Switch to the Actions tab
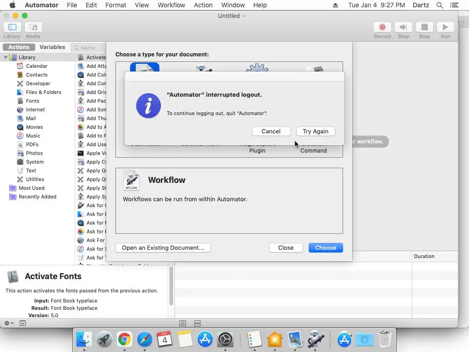The height and width of the screenshot is (352, 469). [19, 47]
